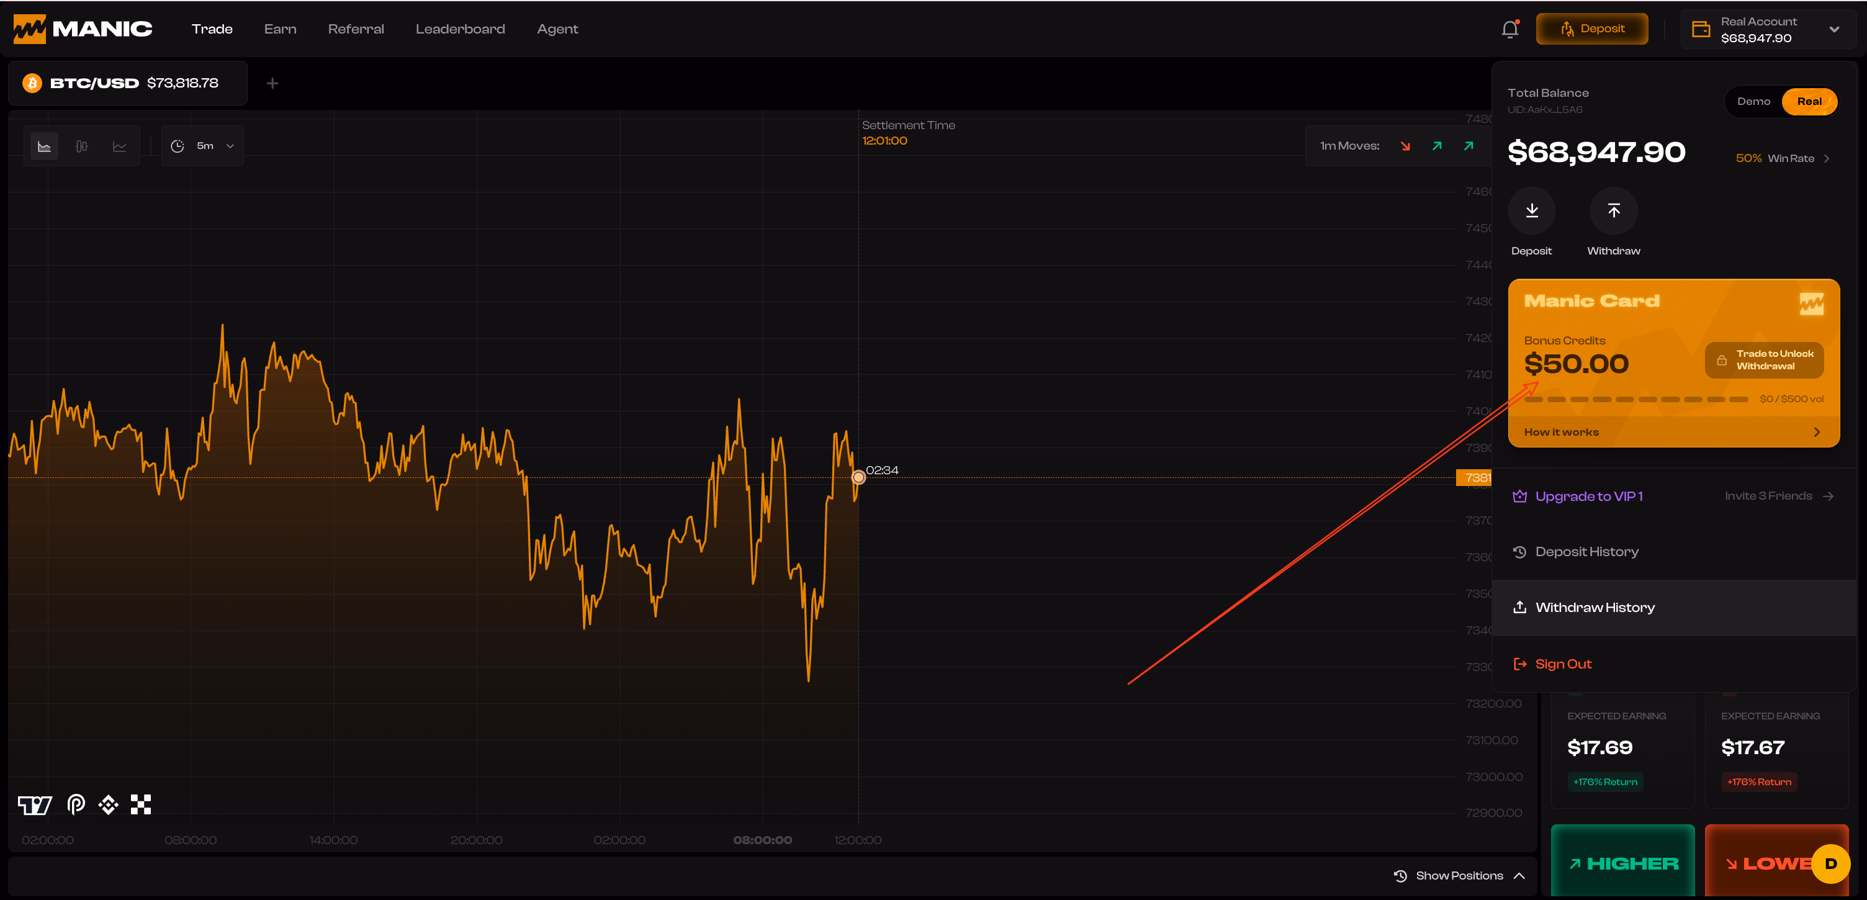Click the yellow D avatar button

(1831, 863)
